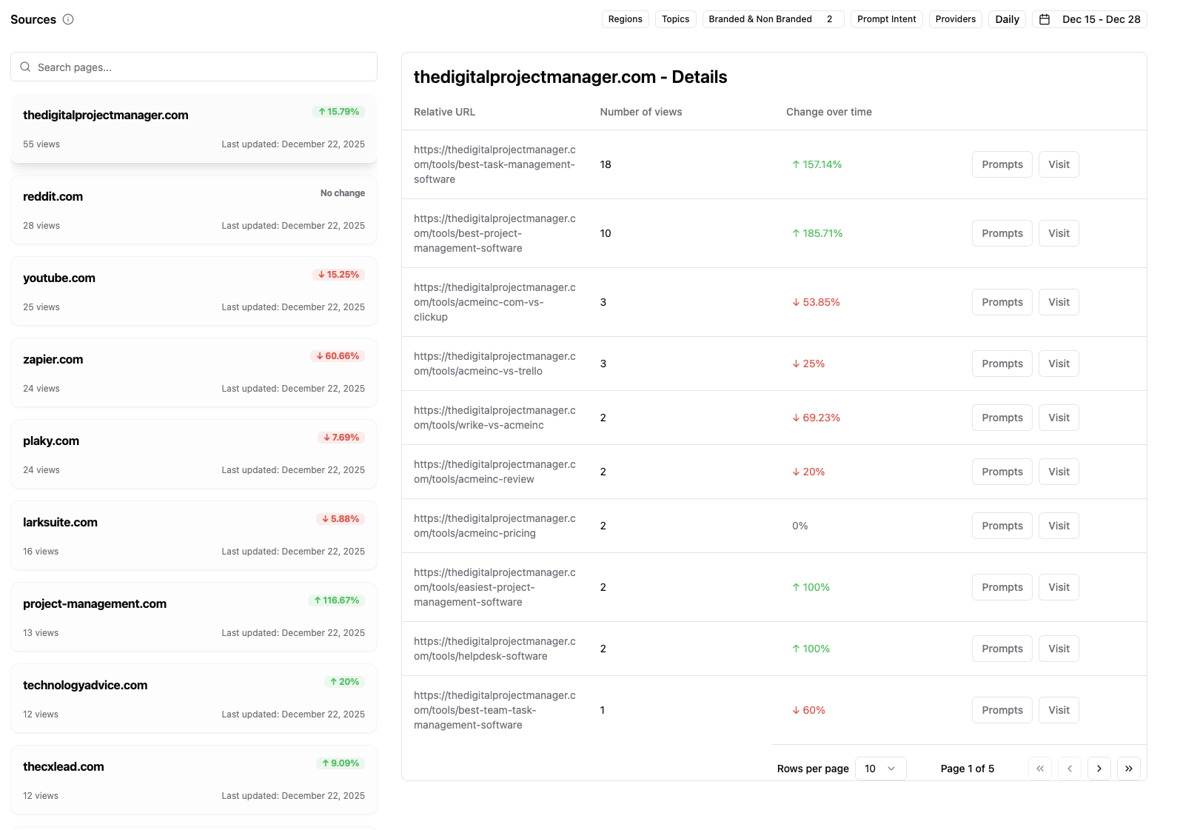The image size is (1180, 830).
Task: Jump to first page double-arrow
Action: (x=1039, y=769)
